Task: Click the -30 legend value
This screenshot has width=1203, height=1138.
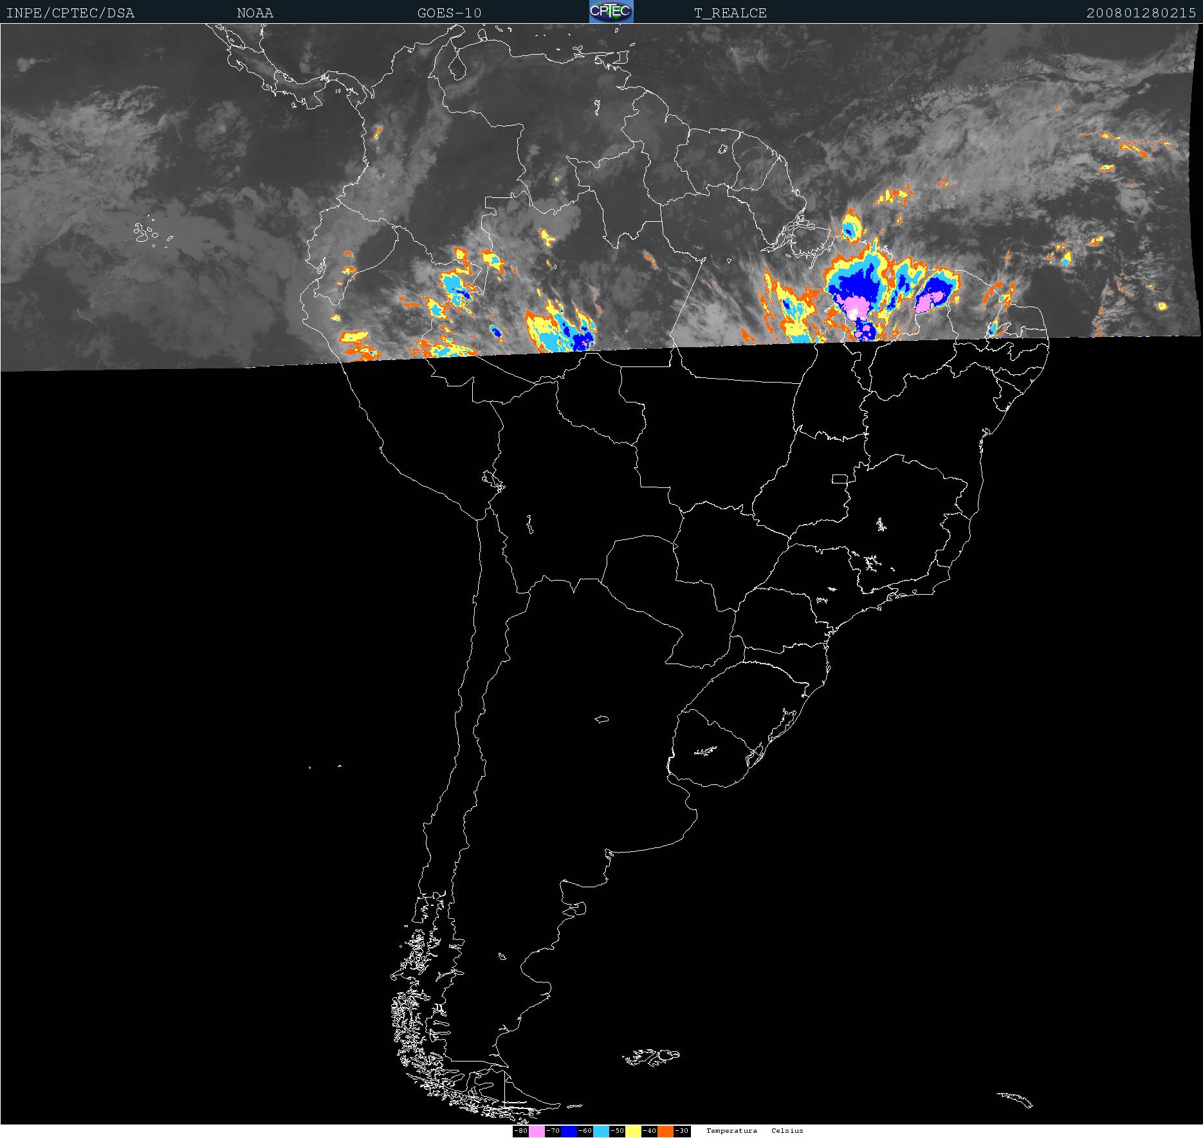Action: point(682,1131)
